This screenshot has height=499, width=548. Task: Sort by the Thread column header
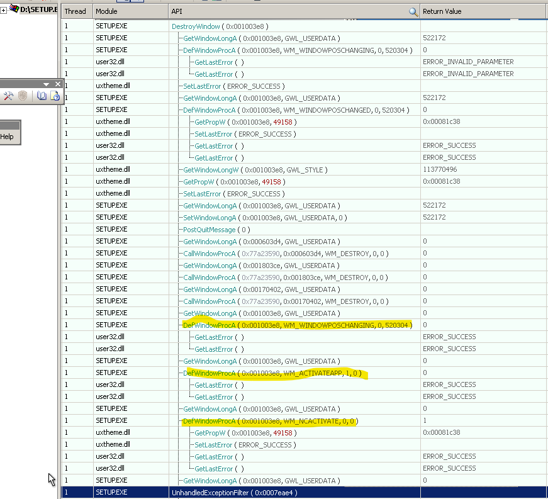pyautogui.click(x=75, y=11)
